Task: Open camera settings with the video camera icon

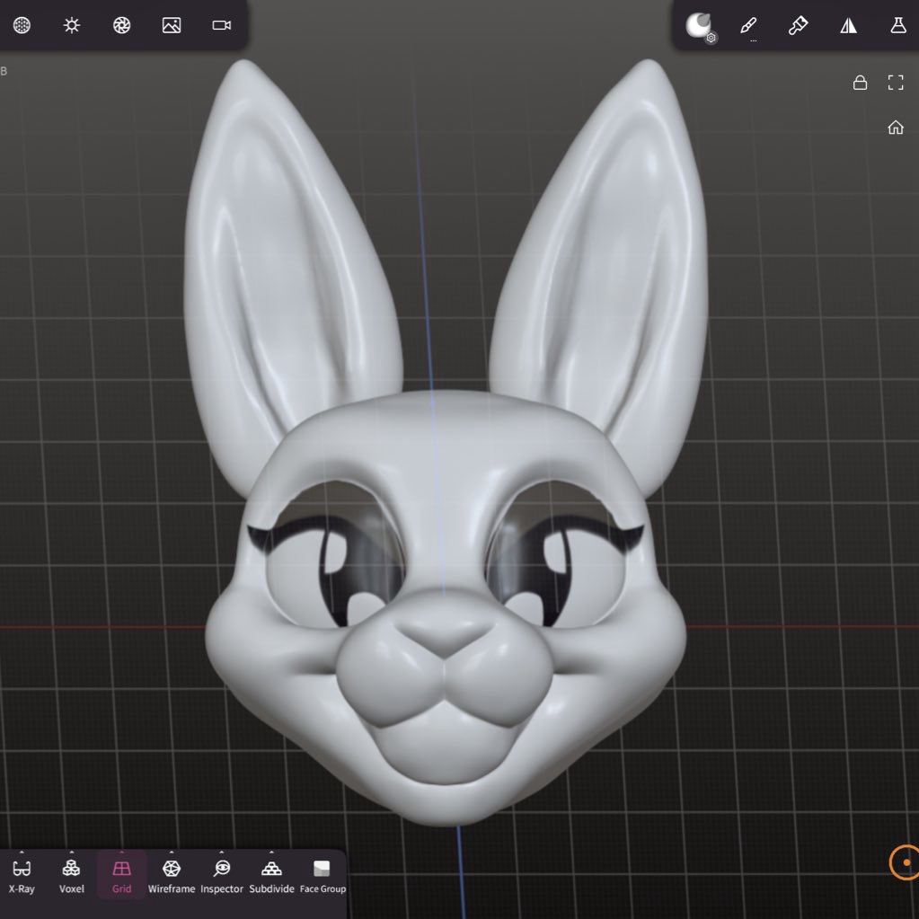Action: [x=222, y=25]
